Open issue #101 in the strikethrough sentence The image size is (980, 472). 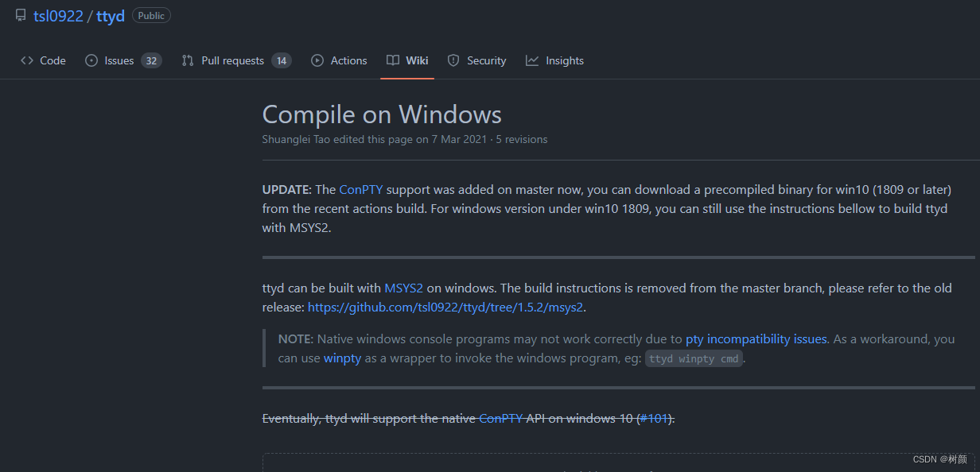[x=654, y=418]
